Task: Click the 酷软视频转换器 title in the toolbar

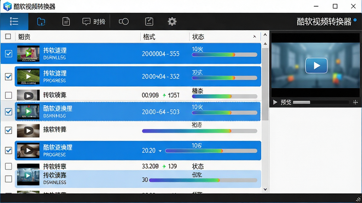Action: click(x=324, y=21)
